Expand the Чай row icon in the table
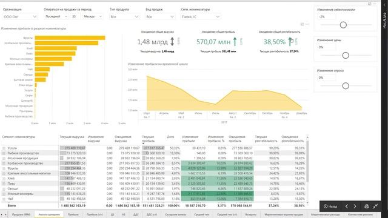 [x=4, y=199]
